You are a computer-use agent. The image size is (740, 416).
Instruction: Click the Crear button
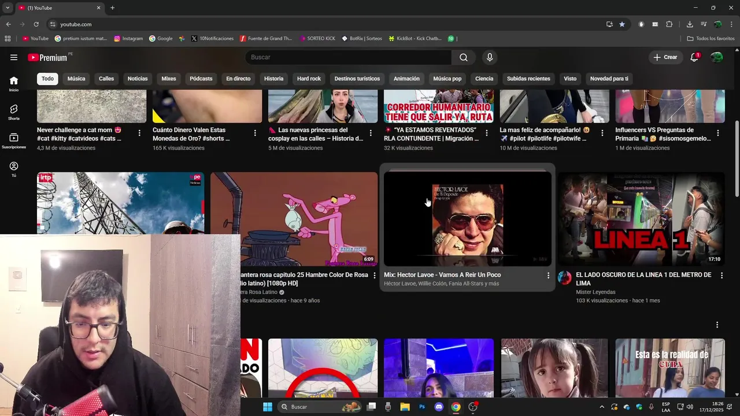pos(665,57)
